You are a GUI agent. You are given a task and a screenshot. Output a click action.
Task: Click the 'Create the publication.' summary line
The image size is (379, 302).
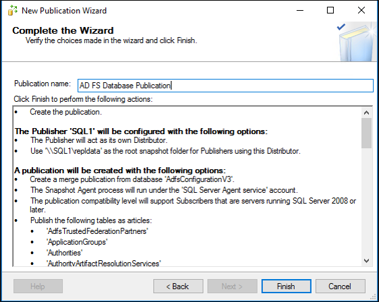point(65,112)
